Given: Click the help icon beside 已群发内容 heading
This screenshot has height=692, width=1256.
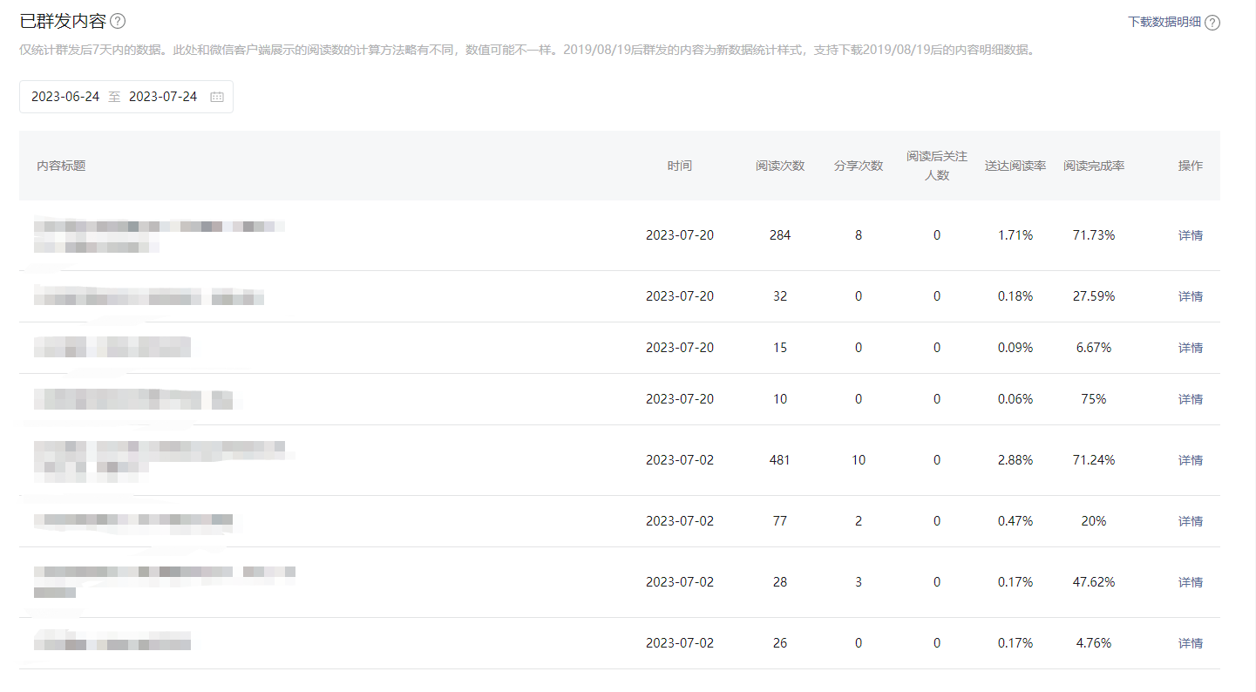Looking at the screenshot, I should pos(118,22).
